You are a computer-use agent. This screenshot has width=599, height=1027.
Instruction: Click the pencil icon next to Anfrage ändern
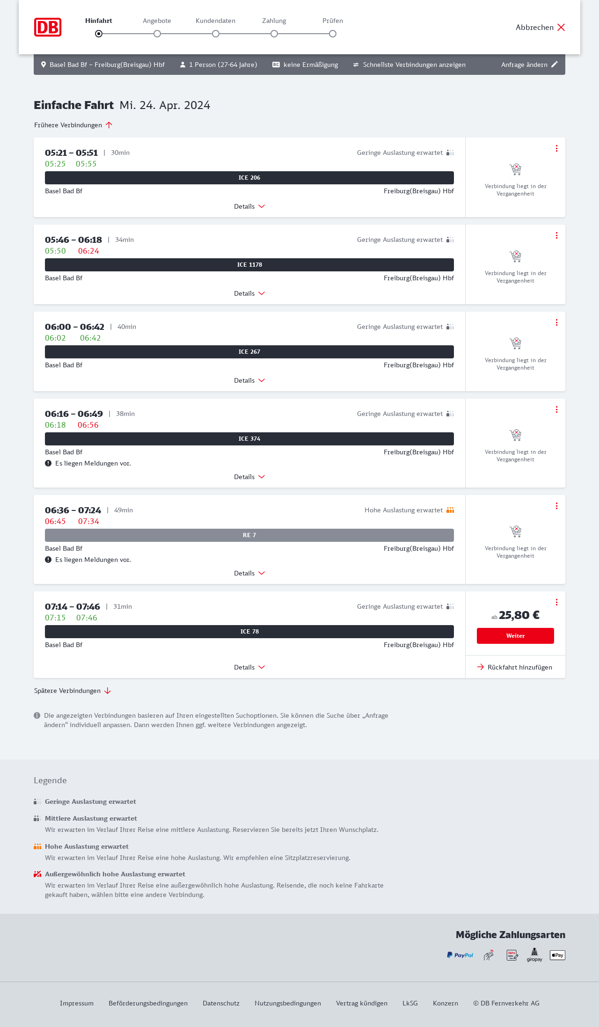(555, 65)
